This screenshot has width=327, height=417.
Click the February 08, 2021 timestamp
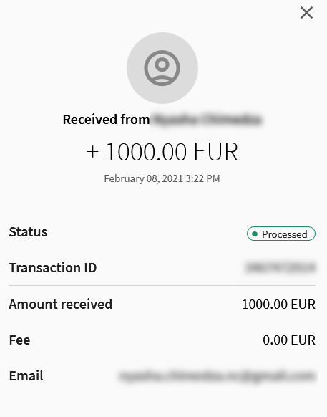point(162,178)
